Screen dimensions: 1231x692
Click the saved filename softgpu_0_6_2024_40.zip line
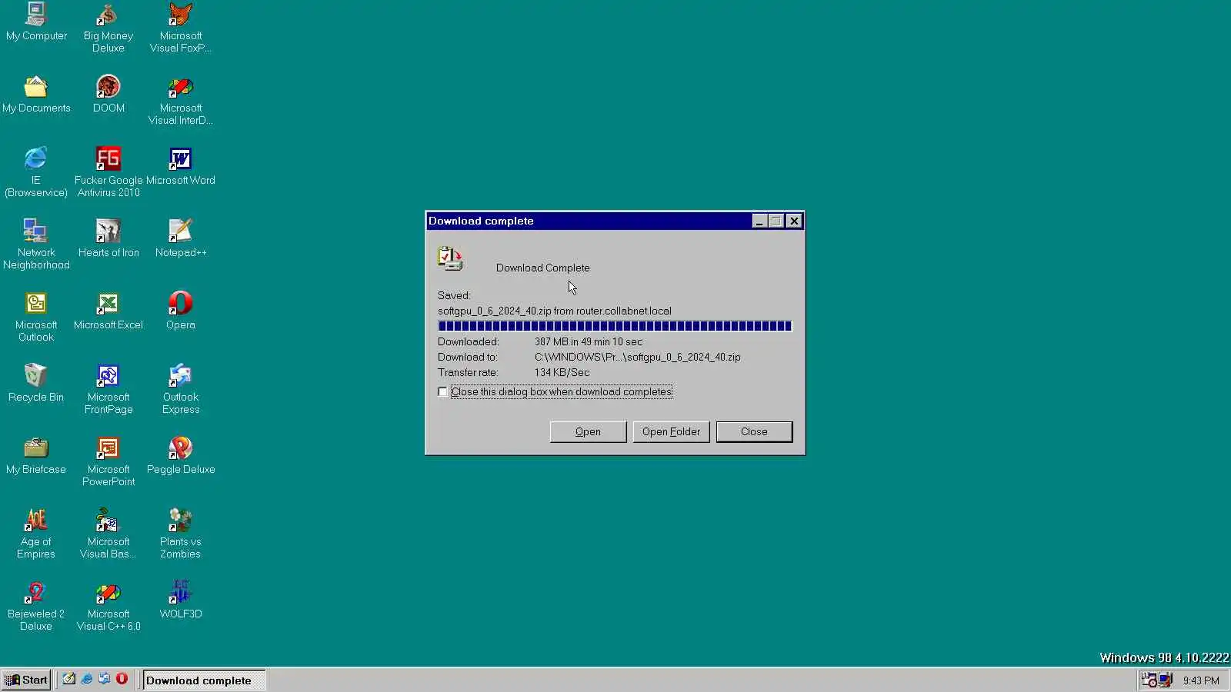coord(554,311)
